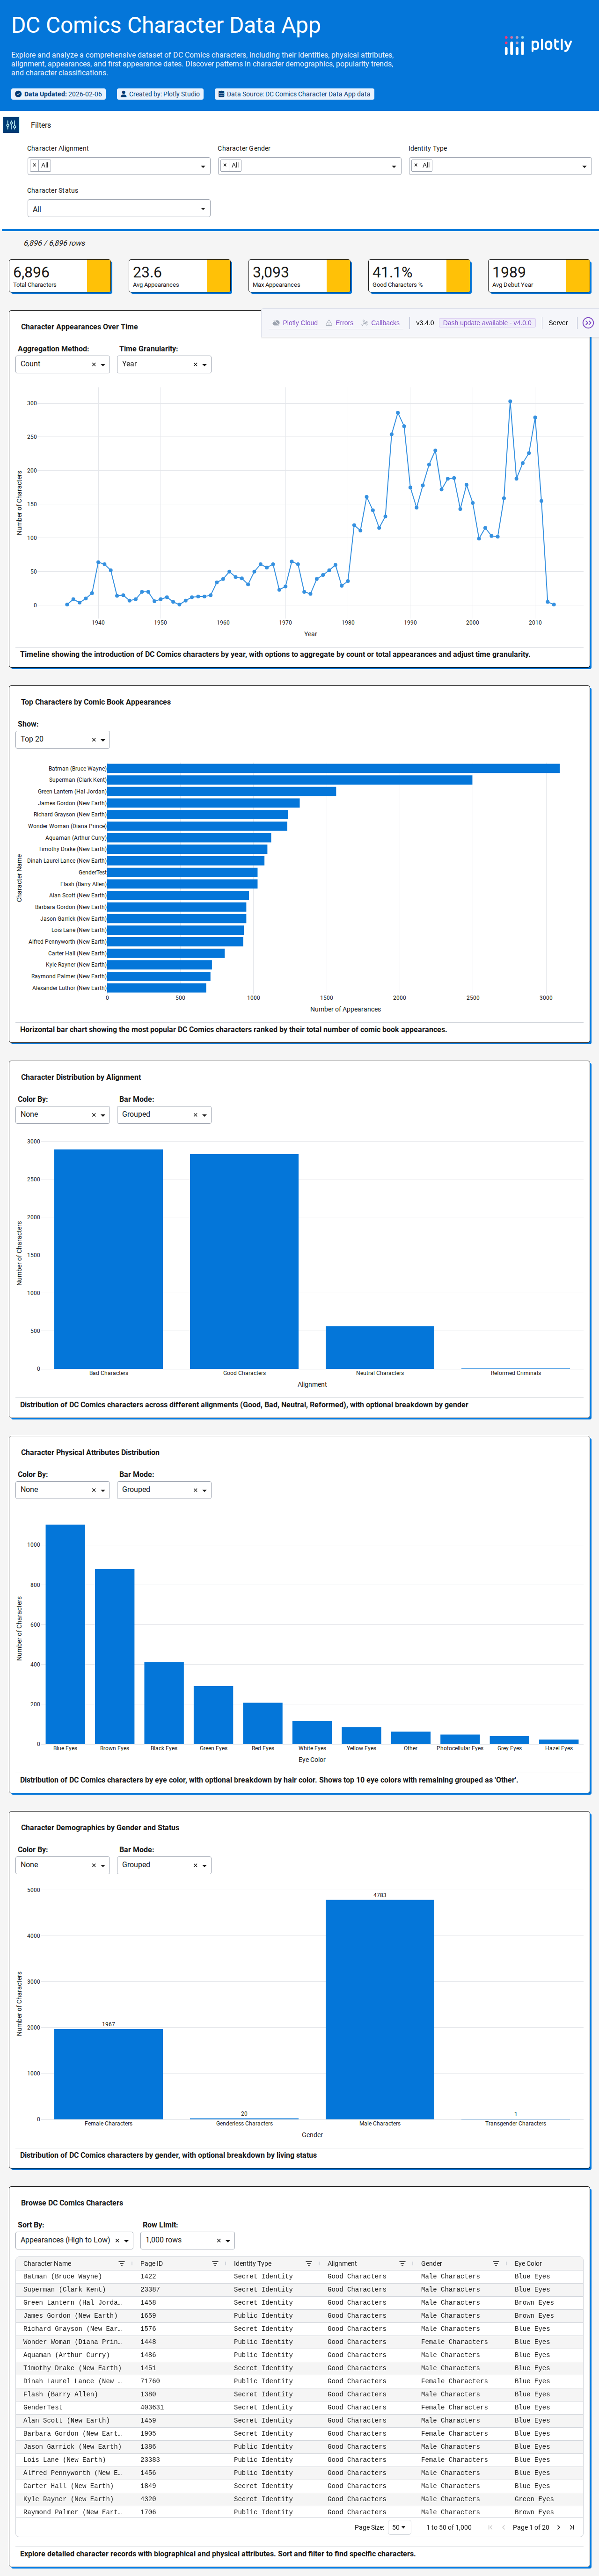Click the Data Source badge
This screenshot has height=2576, width=599.
click(x=295, y=94)
